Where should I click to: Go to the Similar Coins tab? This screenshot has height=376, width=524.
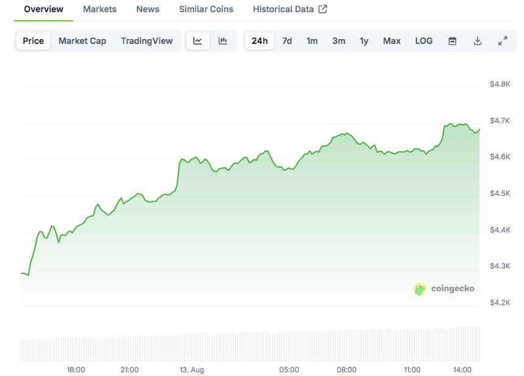pyautogui.click(x=206, y=9)
